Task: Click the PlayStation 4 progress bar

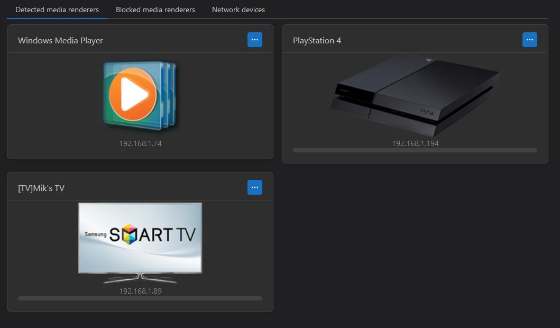Action: coord(415,150)
